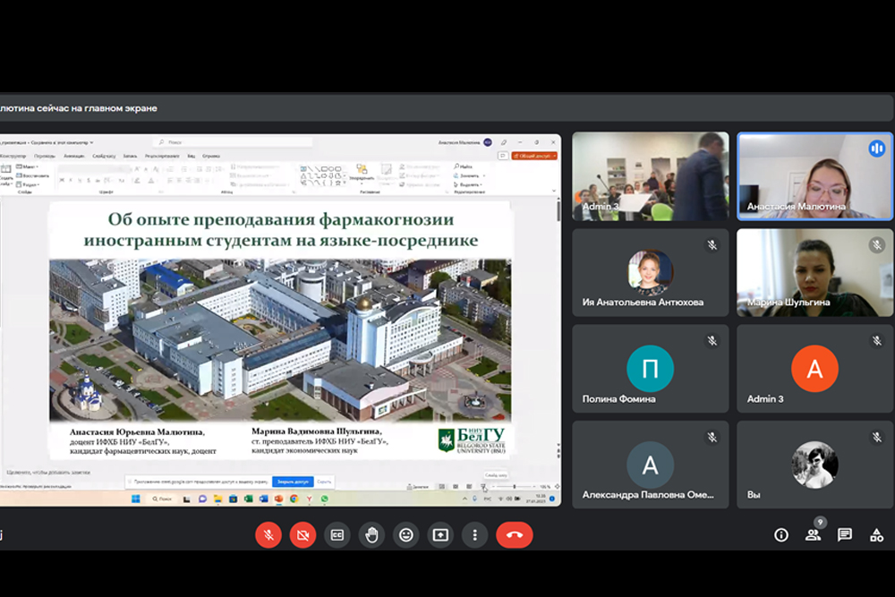
Task: Open the meeting details info icon
Action: point(781,535)
